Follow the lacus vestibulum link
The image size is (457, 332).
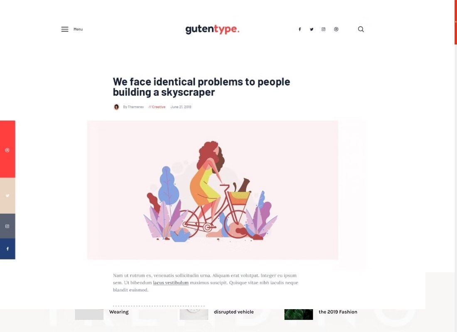[171, 283]
